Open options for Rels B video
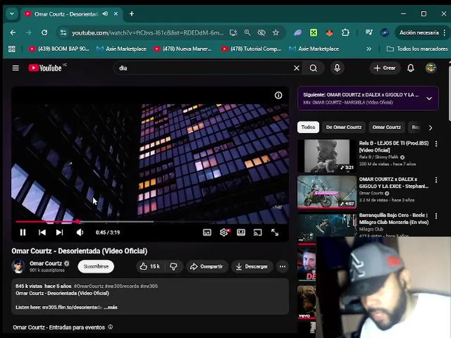The width and height of the screenshot is (451, 338). [436, 144]
